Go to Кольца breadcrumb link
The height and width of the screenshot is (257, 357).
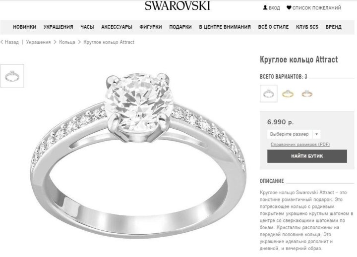67,42
